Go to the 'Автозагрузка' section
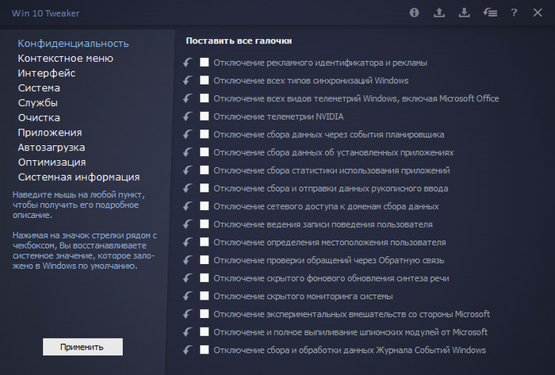Screen dimensions: 555x375 pyautogui.click(x=52, y=147)
